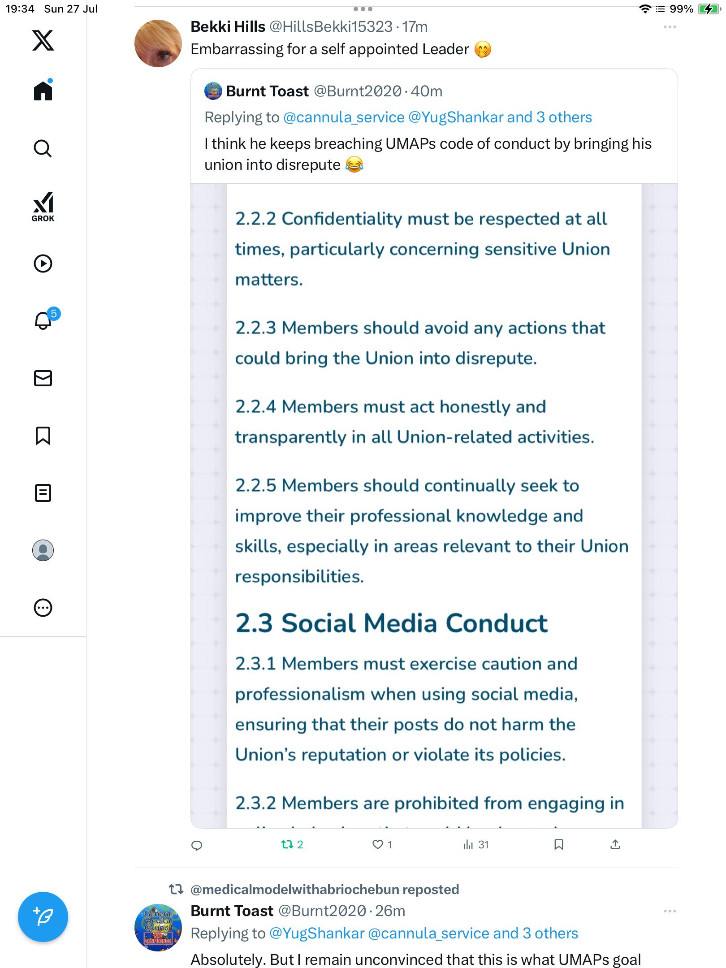
Task: Open @YugShankar mention in quoted post
Action: point(456,117)
